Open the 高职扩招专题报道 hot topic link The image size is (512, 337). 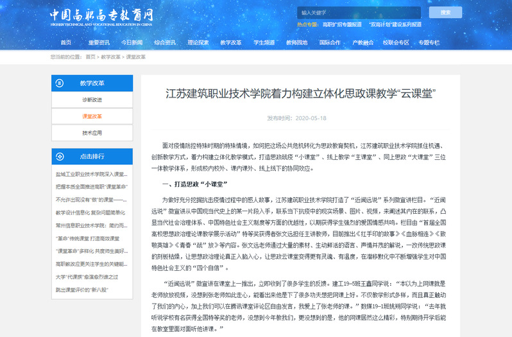[x=342, y=24]
